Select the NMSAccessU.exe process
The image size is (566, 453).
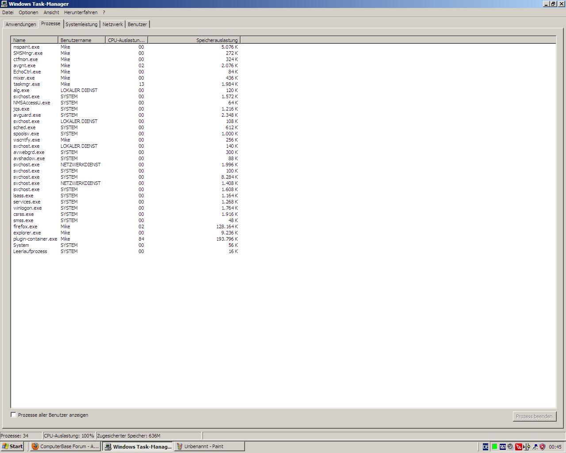(x=125, y=103)
